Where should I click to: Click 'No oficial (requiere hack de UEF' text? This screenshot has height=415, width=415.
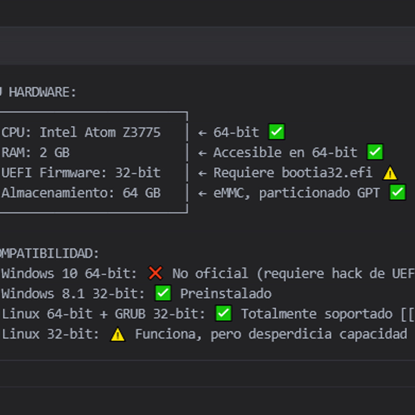coord(293,273)
